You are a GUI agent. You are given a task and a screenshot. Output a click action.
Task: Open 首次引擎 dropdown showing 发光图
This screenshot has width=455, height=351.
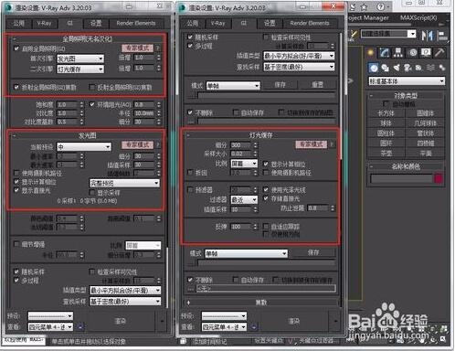point(80,58)
